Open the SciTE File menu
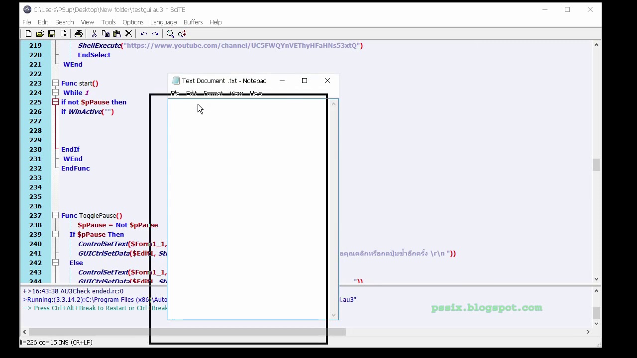The image size is (637, 358). tap(26, 22)
